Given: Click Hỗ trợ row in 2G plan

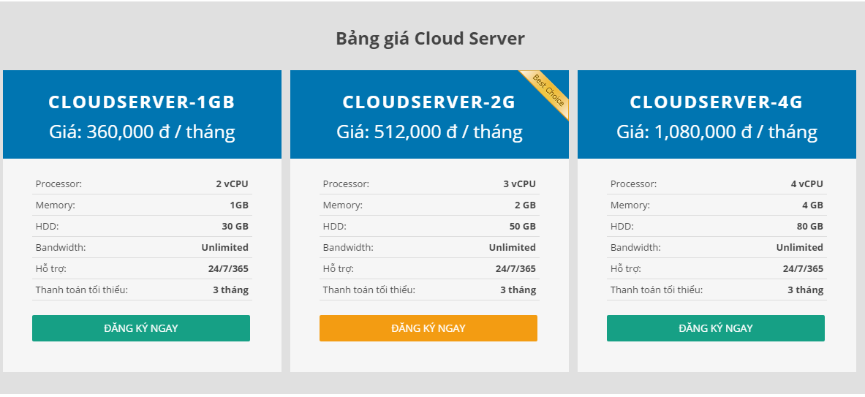Looking at the screenshot, I should point(429,268).
